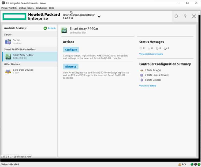Viewport: 201px width, 167px height.
Task: Click the fourth status message count icon
Action: pyautogui.click(x=165, y=48)
